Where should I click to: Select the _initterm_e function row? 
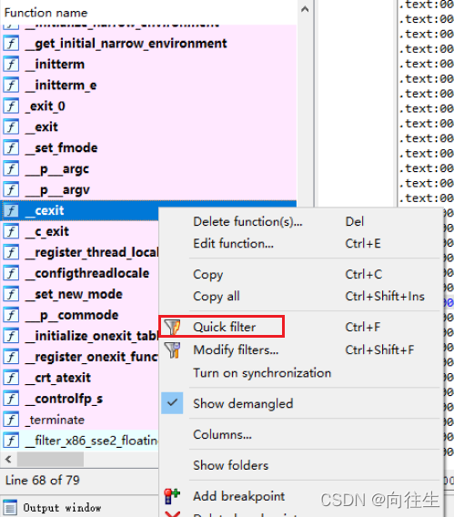click(x=149, y=85)
